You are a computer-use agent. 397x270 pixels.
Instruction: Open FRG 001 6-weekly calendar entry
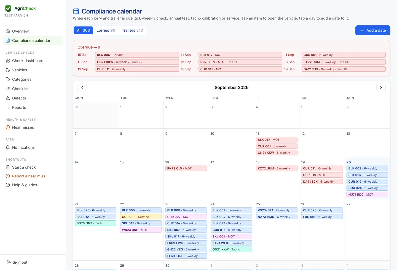tap(322, 217)
